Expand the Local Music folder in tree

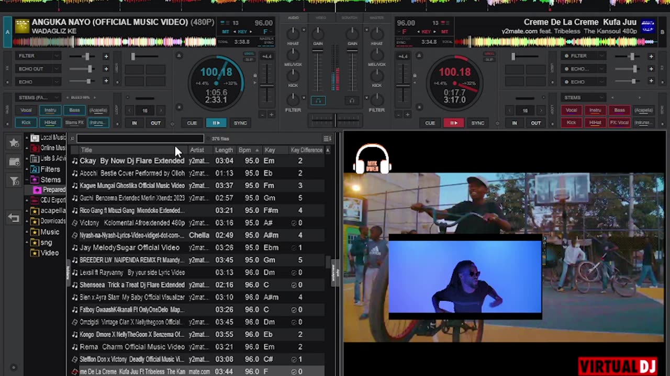click(x=28, y=138)
